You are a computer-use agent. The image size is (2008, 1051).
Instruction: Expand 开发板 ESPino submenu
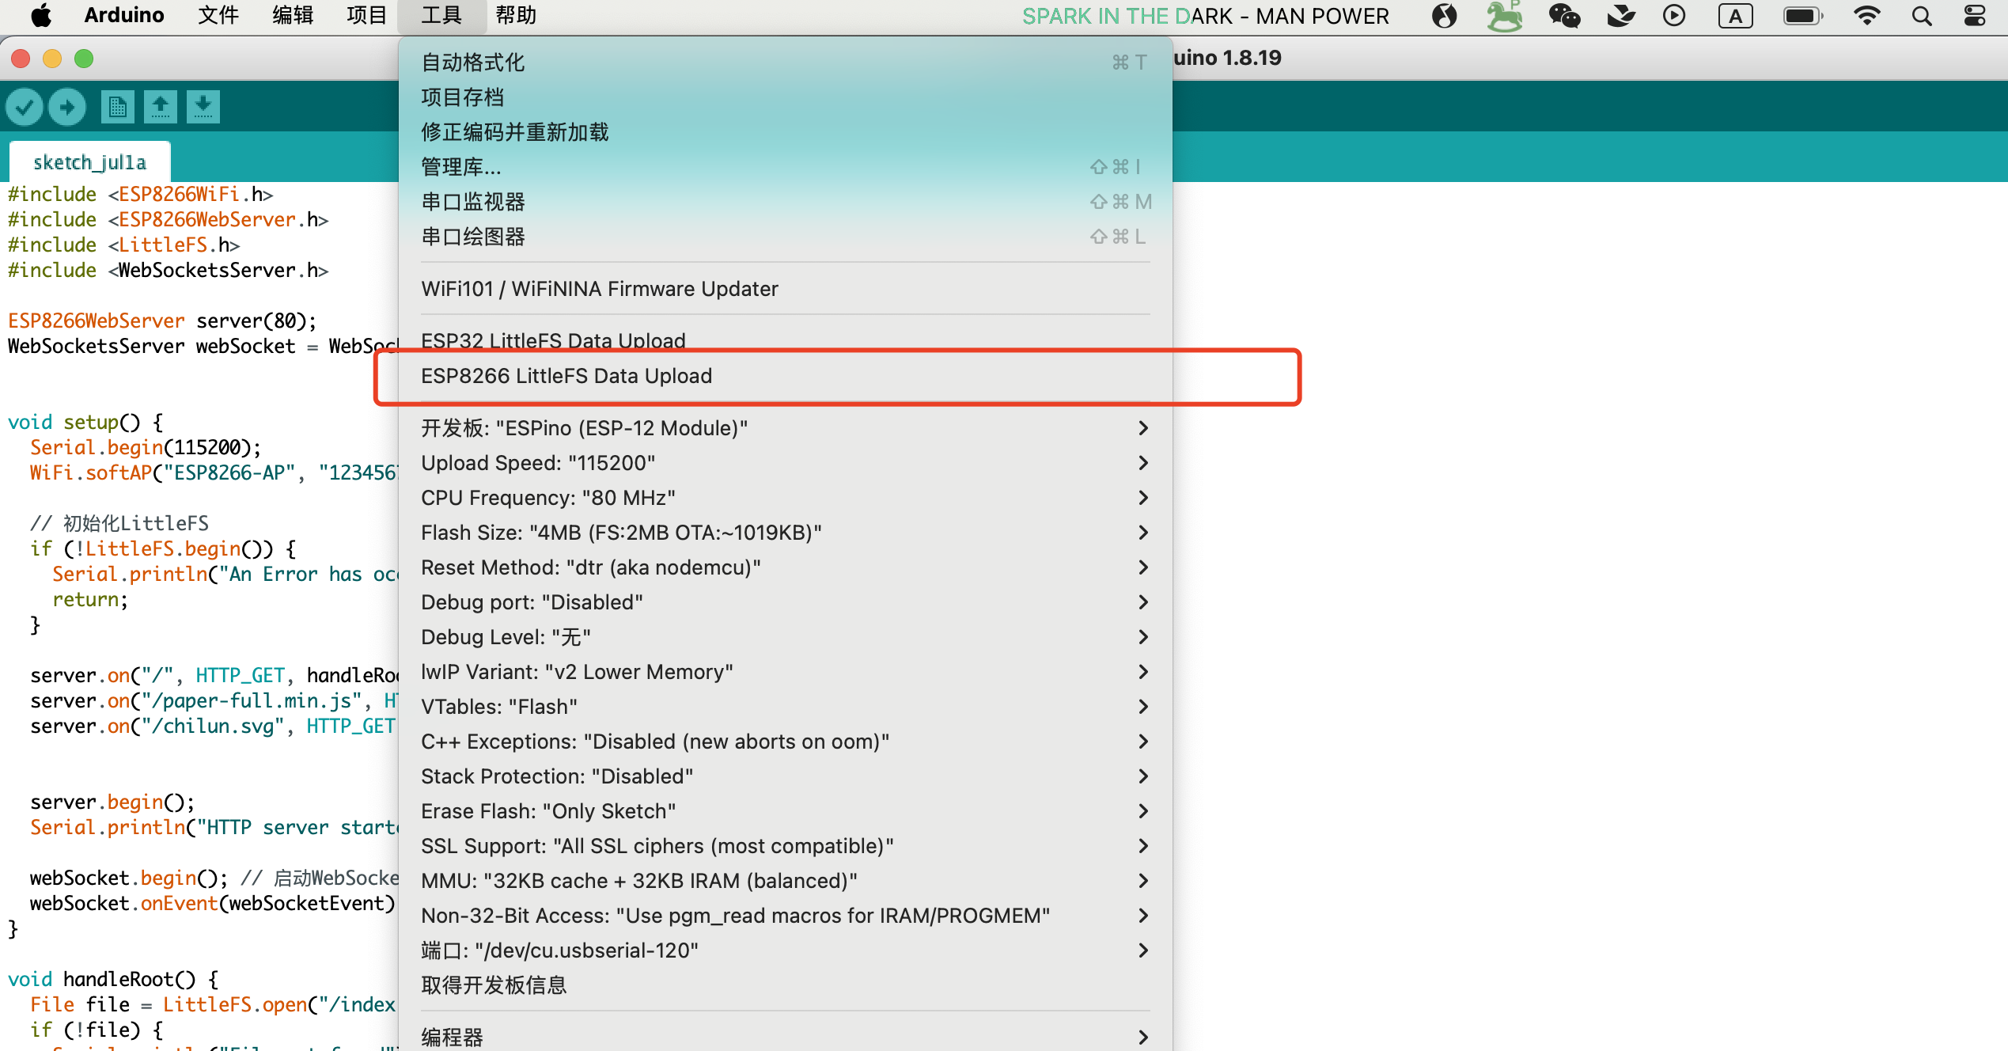pos(785,428)
